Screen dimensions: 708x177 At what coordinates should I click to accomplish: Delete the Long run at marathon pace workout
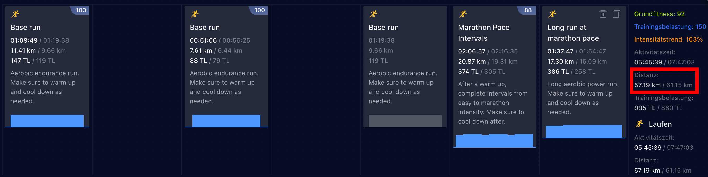pos(603,14)
